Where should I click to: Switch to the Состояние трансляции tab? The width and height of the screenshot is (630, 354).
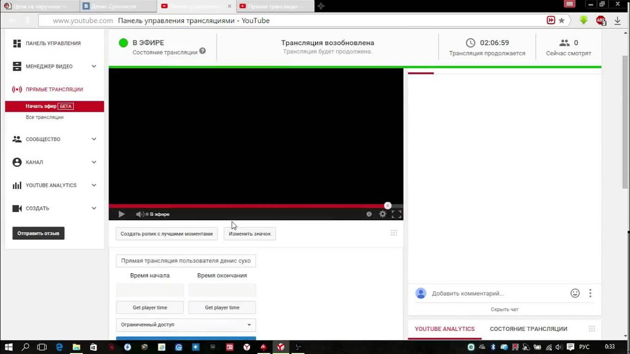pyautogui.click(x=529, y=329)
